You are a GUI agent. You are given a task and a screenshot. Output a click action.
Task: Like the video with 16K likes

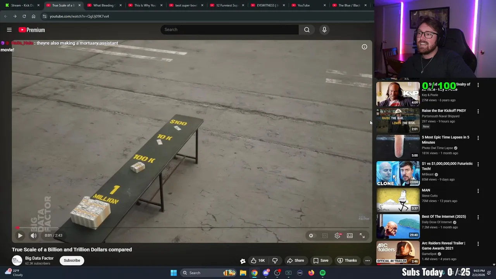(258, 260)
